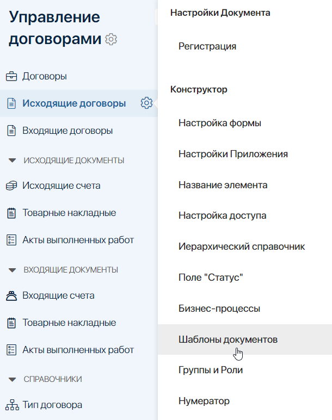Screen dimensions: 332x420
Task: Open Настройка доступа menu item
Action: tap(222, 216)
